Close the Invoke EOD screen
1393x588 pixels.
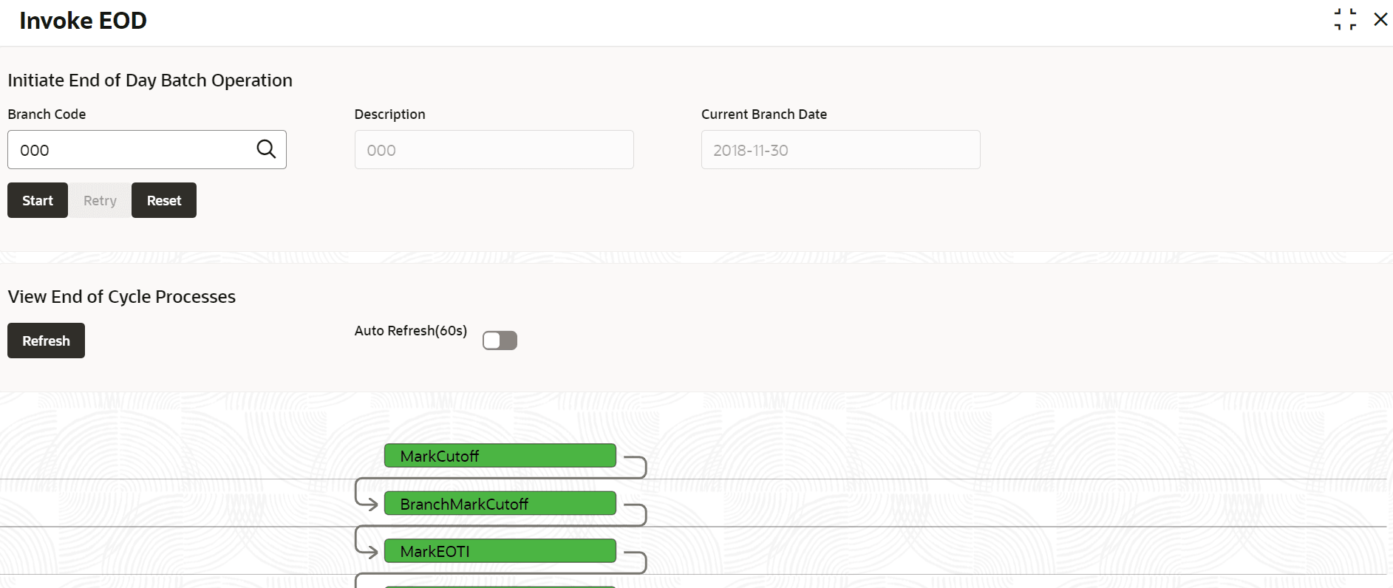point(1380,19)
